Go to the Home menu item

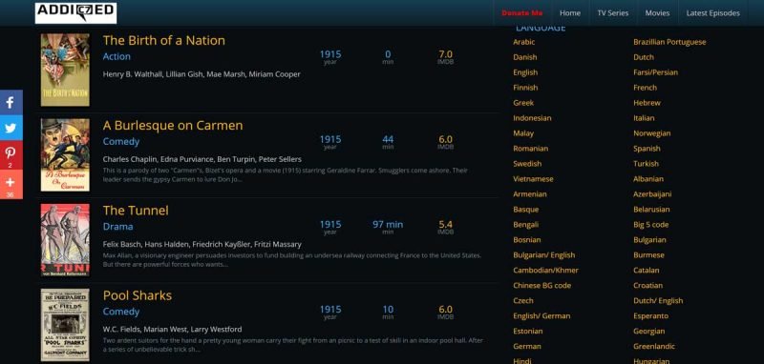click(x=569, y=13)
